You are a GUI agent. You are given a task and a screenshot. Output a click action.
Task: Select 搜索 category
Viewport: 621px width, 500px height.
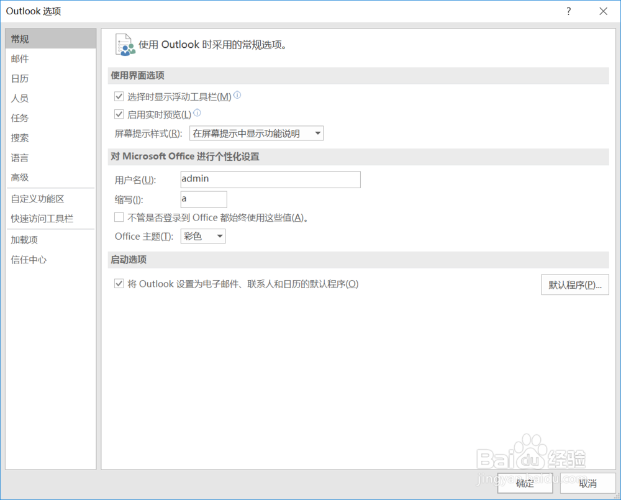[51, 138]
